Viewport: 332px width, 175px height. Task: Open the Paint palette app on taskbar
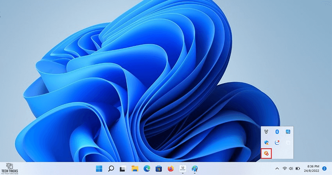[195, 169]
